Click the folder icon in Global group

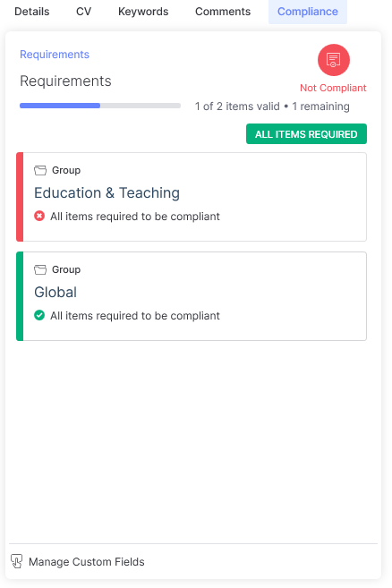pos(40,269)
